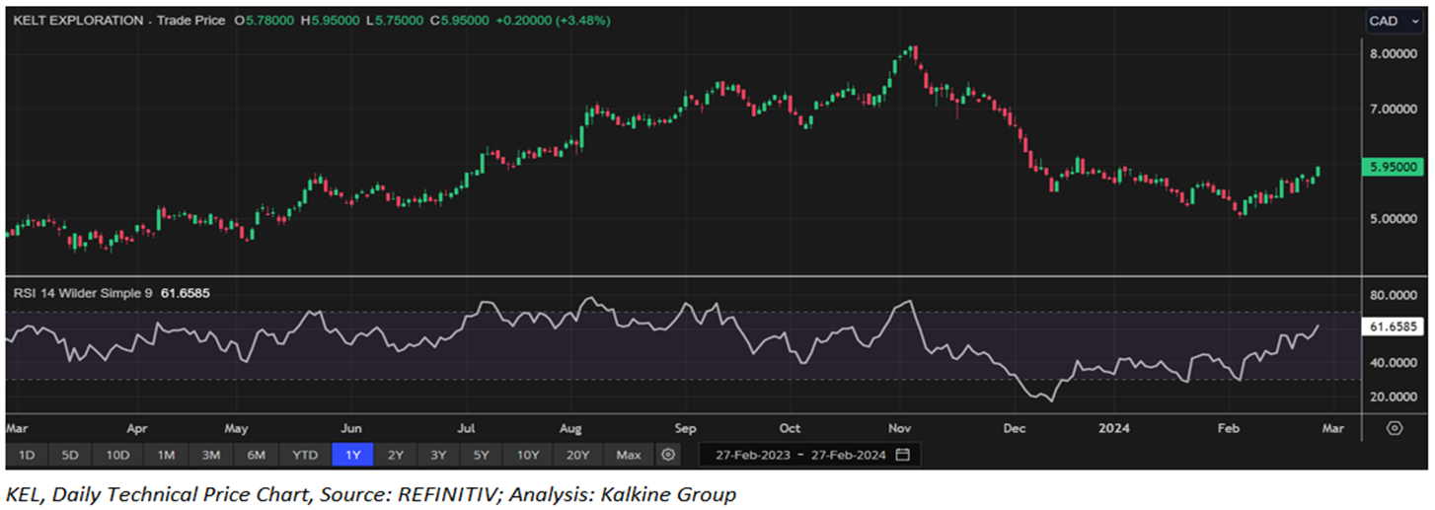Open range settings gear next to Max
1435x510 pixels.
[x=669, y=455]
